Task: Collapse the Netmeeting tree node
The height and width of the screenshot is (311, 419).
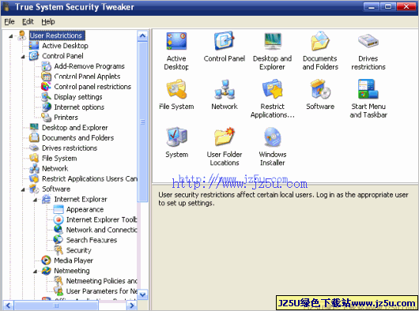Action: 36,271
